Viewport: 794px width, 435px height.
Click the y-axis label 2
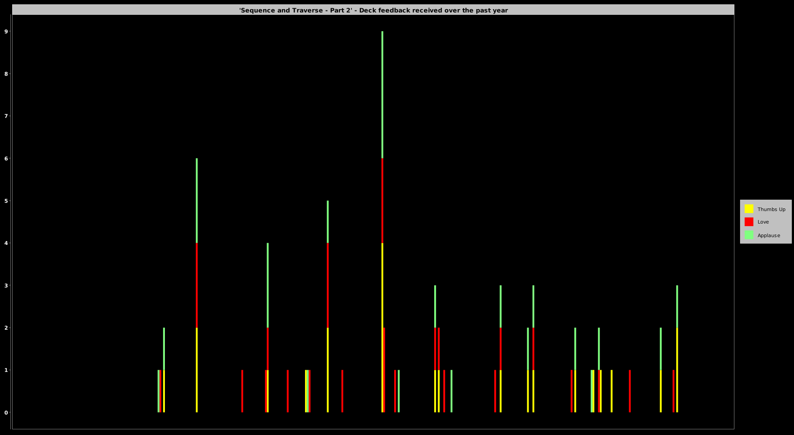pos(6,328)
